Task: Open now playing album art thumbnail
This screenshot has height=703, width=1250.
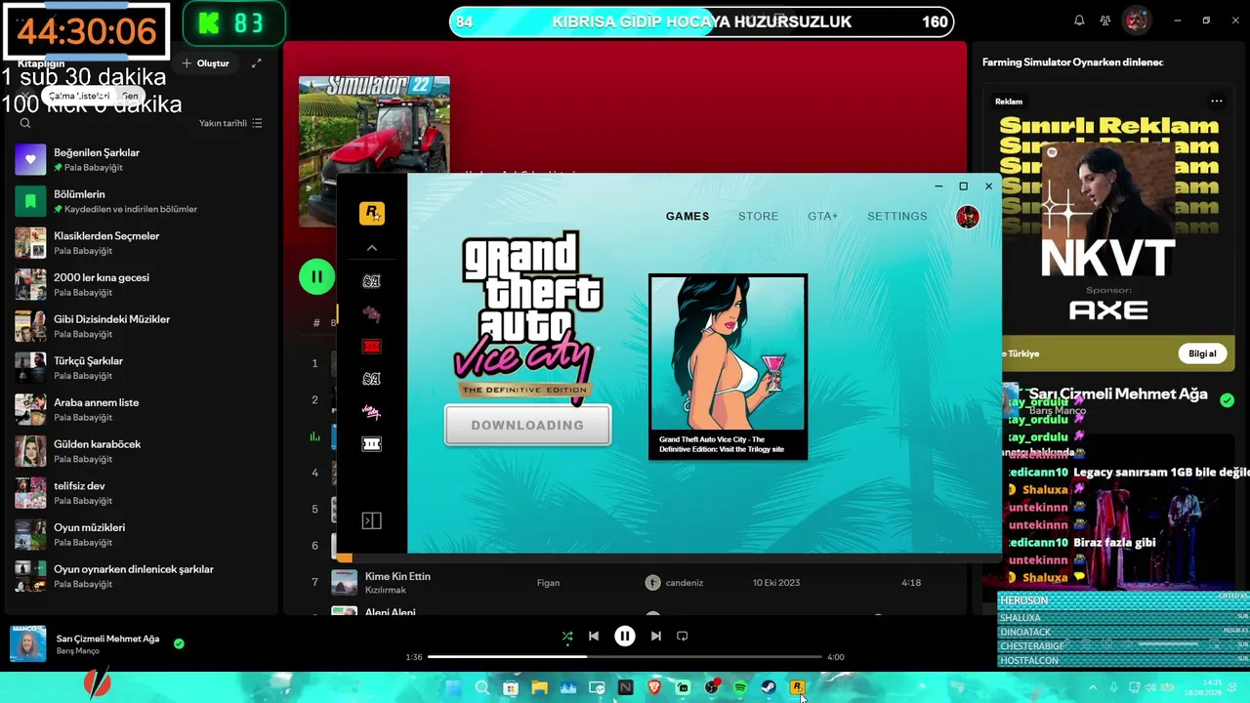Action: click(x=27, y=643)
